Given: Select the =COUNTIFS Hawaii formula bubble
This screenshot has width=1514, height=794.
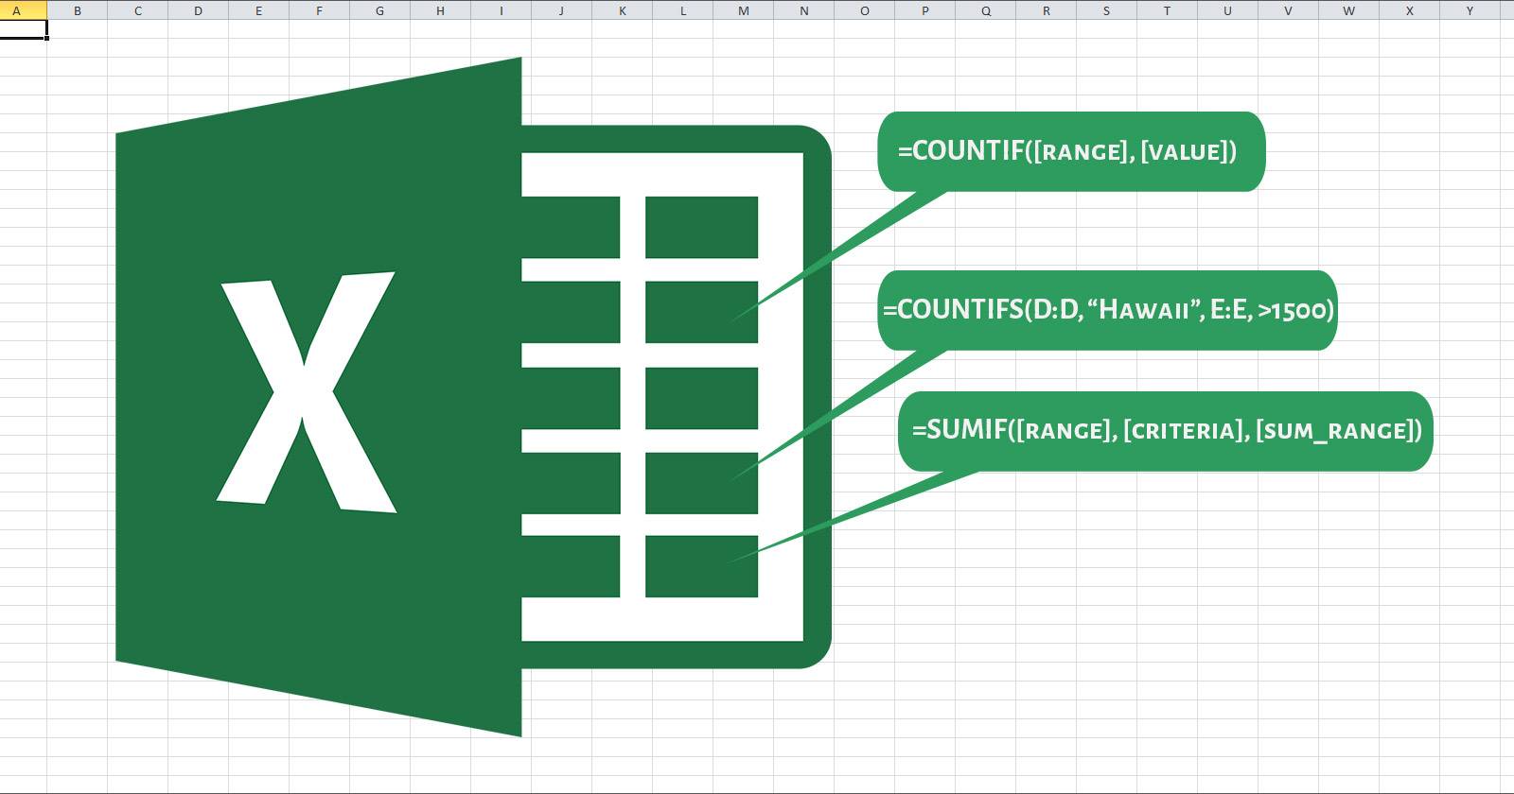Looking at the screenshot, I should point(1107,310).
